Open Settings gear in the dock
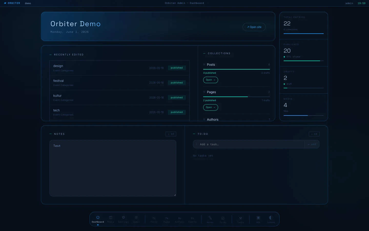The height and width of the screenshot is (231, 369). tap(124, 219)
